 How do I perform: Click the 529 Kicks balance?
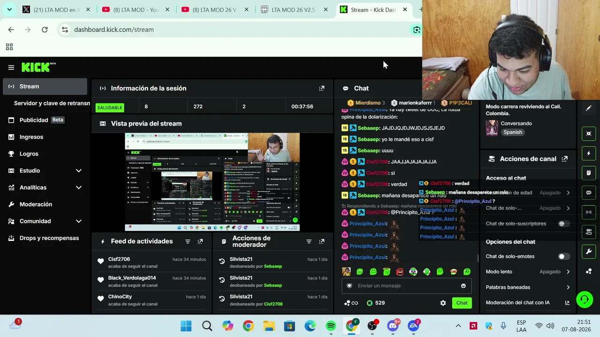pyautogui.click(x=375, y=303)
